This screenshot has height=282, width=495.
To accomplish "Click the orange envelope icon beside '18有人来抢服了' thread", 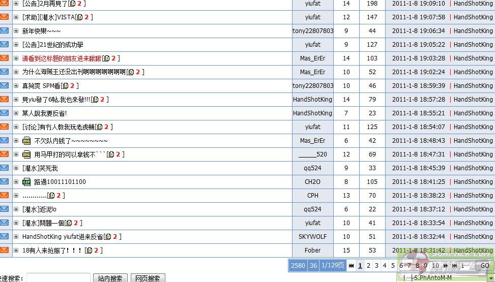I will tap(4, 250).
